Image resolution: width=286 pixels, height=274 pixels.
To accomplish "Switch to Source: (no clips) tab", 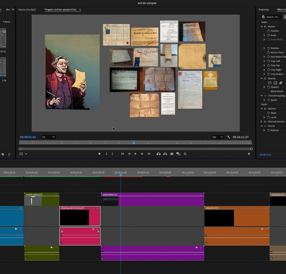I will (27, 9).
